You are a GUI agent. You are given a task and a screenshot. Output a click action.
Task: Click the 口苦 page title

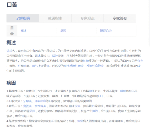tap(12, 5)
